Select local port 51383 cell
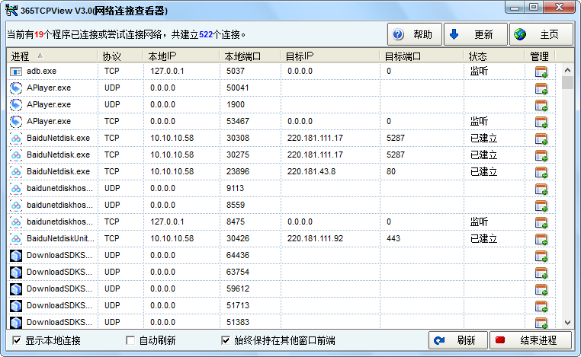This screenshot has width=581, height=357. [x=238, y=322]
